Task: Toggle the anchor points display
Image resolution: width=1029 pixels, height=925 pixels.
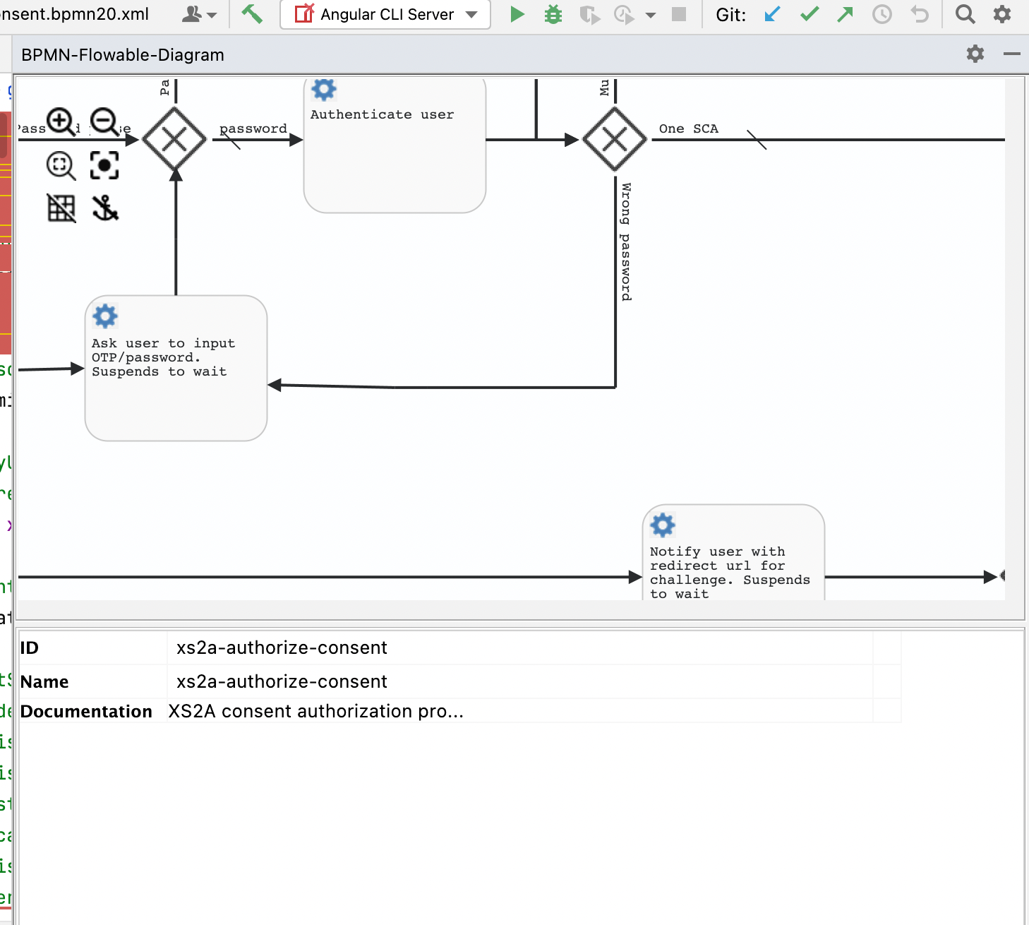Action: (x=104, y=208)
